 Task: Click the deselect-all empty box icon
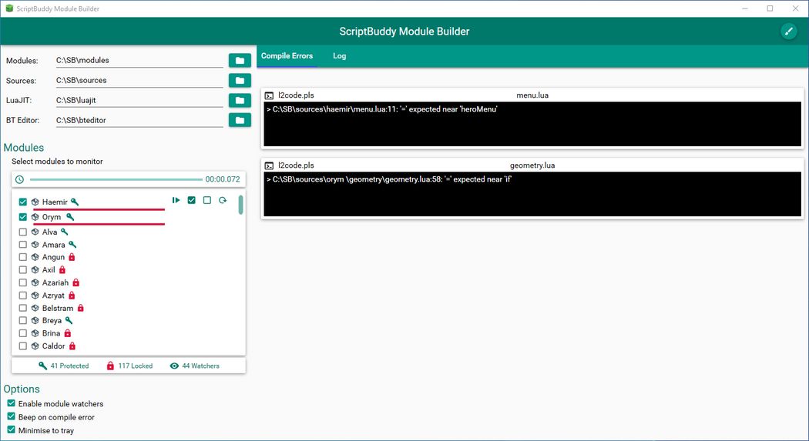[206, 200]
